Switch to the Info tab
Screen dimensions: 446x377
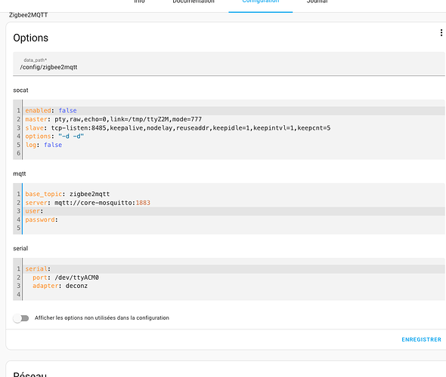click(x=139, y=2)
